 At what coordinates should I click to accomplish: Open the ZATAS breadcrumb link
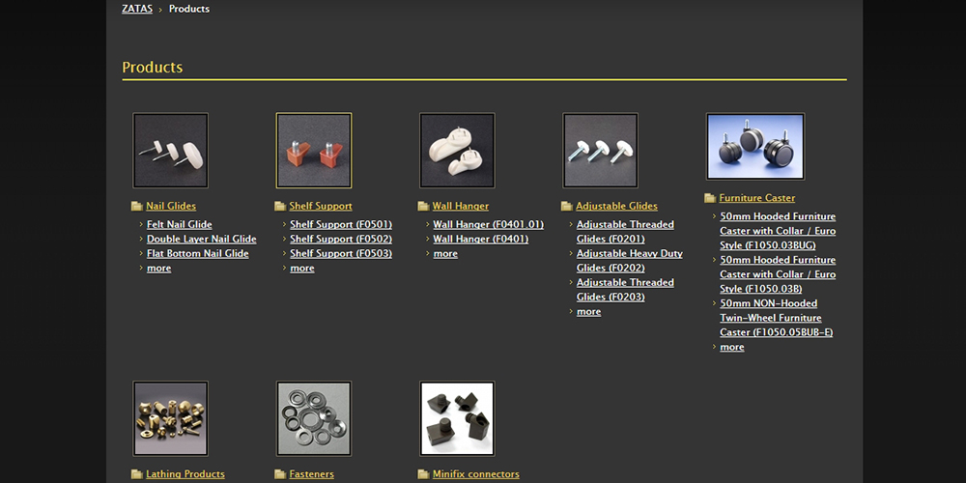tap(137, 9)
